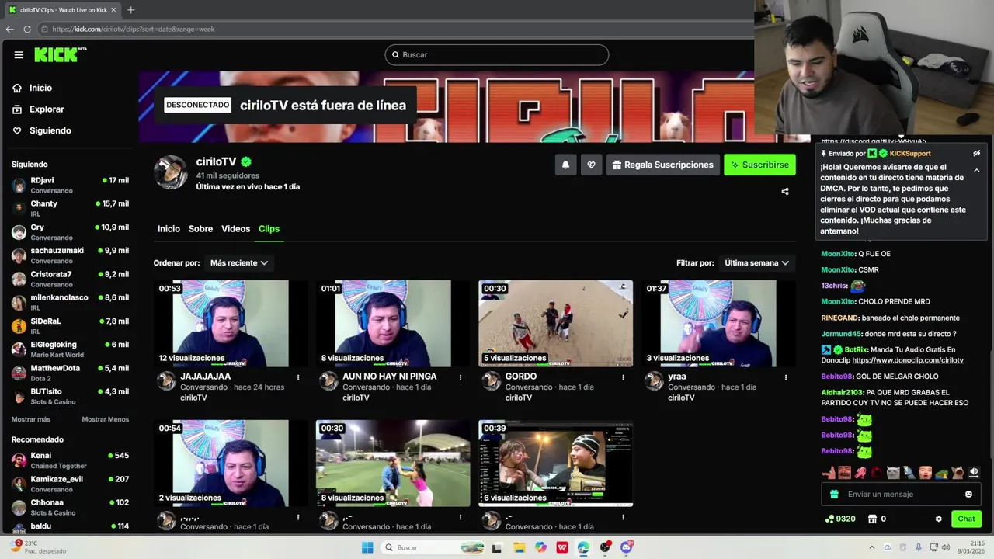Click the gift icon in chat input
This screenshot has height=559, width=994.
pos(834,495)
